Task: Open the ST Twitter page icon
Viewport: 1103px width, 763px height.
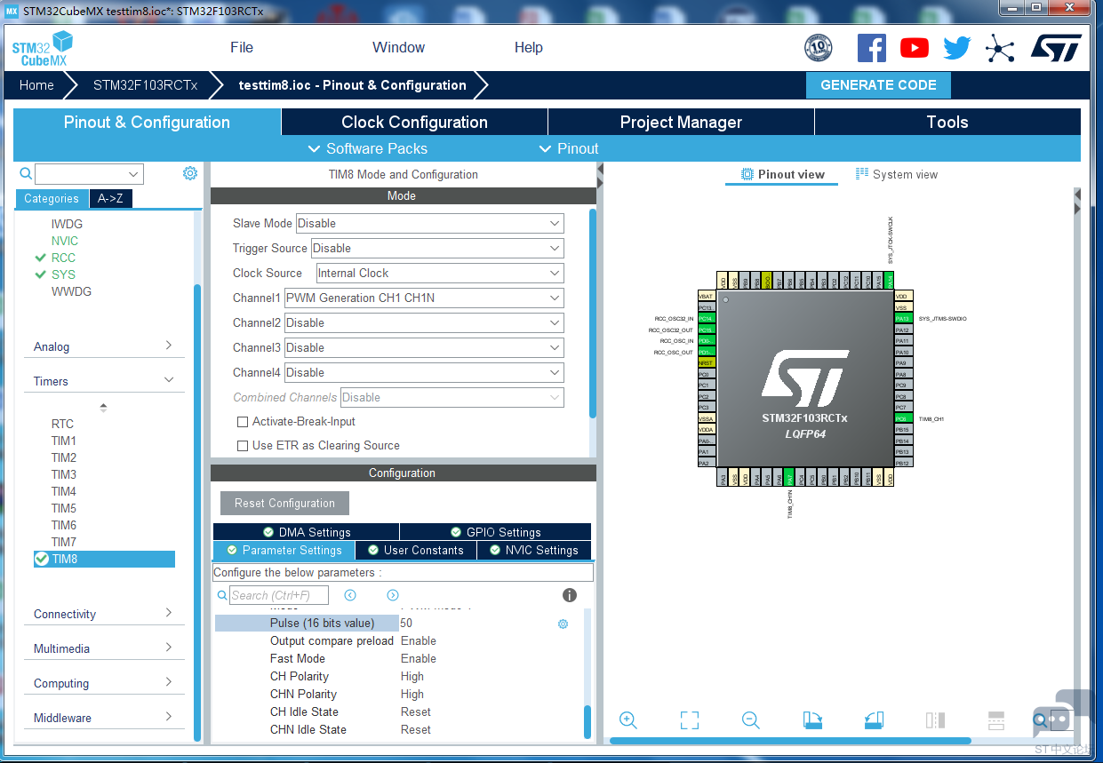Action: click(957, 48)
